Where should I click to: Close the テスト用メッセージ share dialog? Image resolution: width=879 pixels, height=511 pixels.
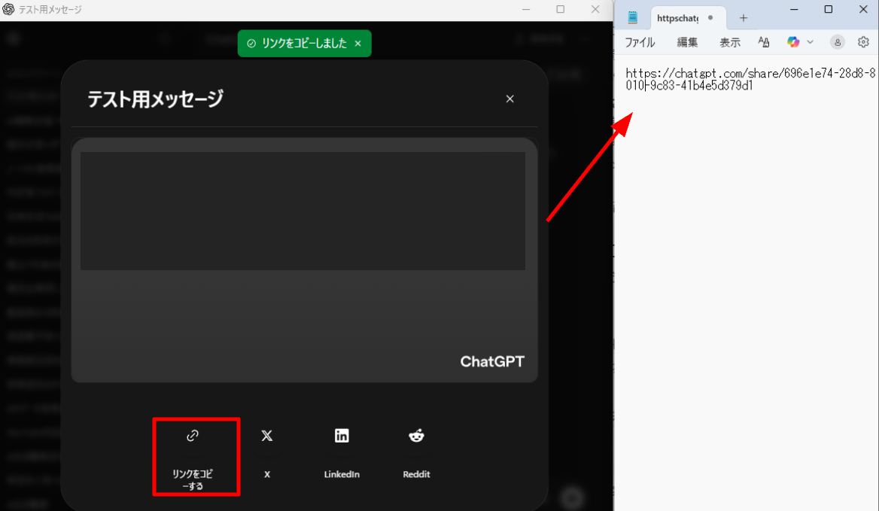[509, 99]
